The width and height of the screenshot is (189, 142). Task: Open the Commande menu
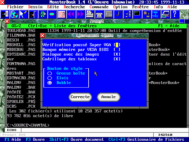pos(99,7)
